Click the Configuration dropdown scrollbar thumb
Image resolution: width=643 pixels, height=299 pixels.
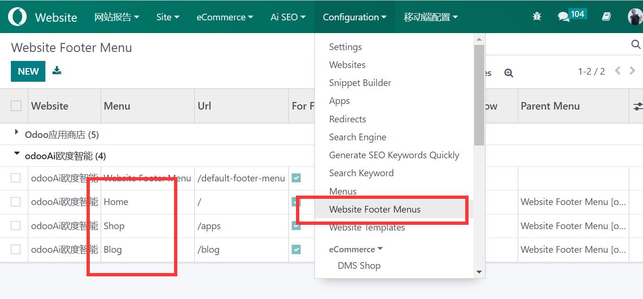tap(479, 95)
